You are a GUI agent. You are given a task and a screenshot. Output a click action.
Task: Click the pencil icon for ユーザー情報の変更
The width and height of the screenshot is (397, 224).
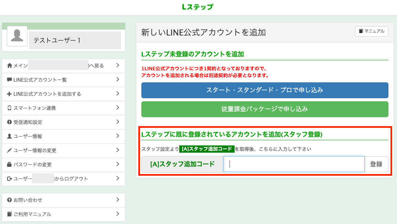coord(9,151)
